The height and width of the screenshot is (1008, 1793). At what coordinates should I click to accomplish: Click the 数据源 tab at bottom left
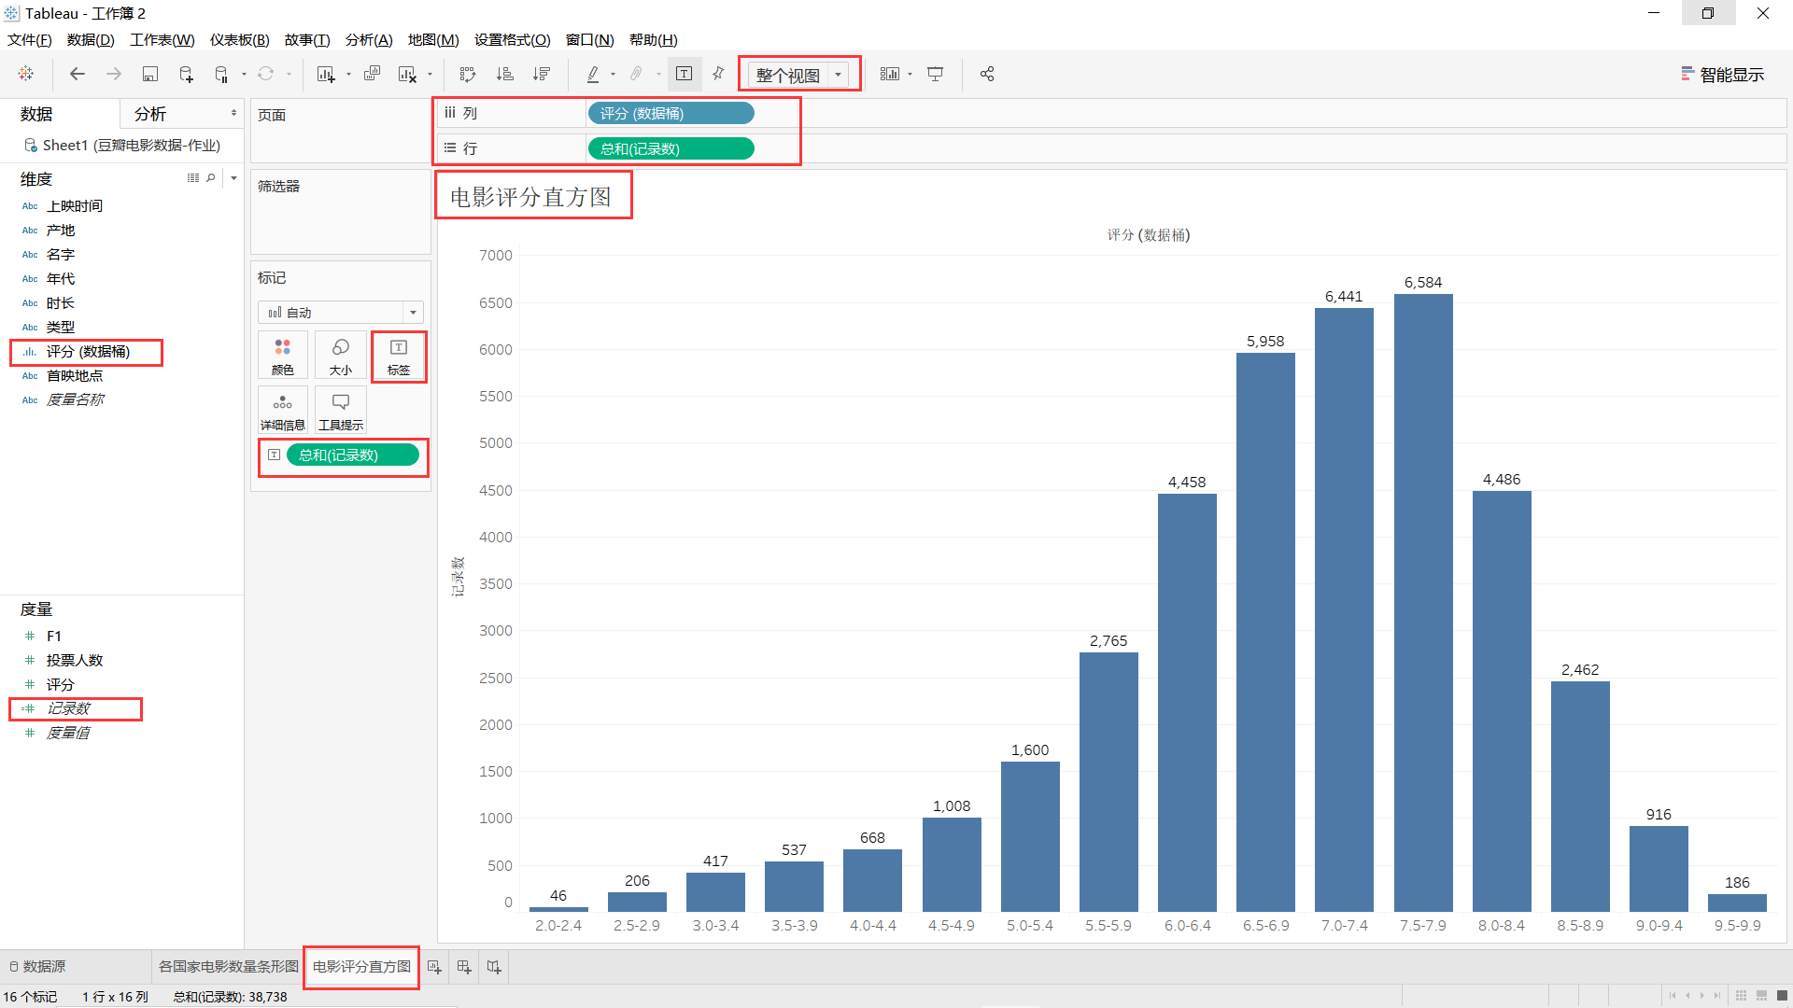[37, 967]
